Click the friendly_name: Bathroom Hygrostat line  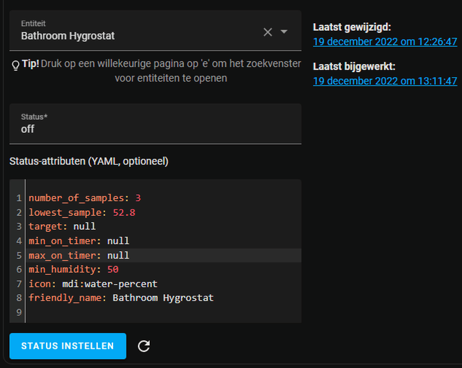coord(121,298)
